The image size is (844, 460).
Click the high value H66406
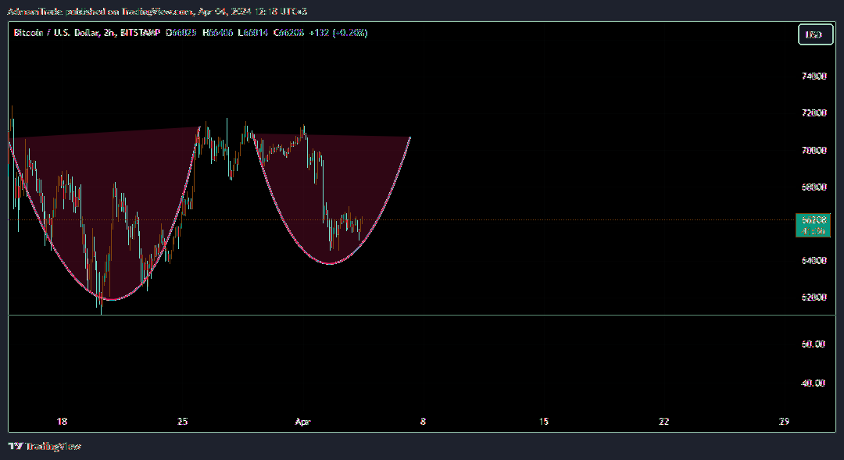[217, 33]
